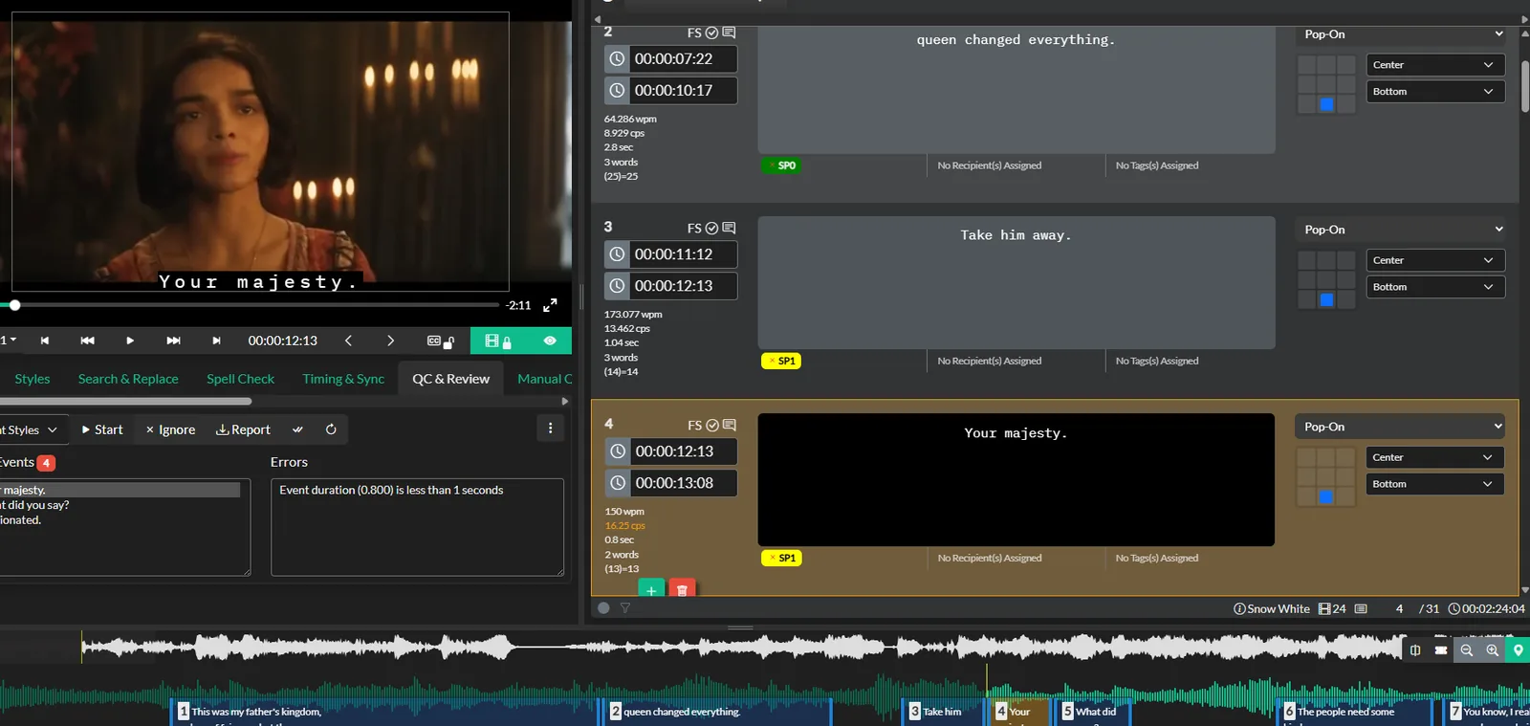The image size is (1530, 726).
Task: Expand video to fullscreen
Action: 550,305
